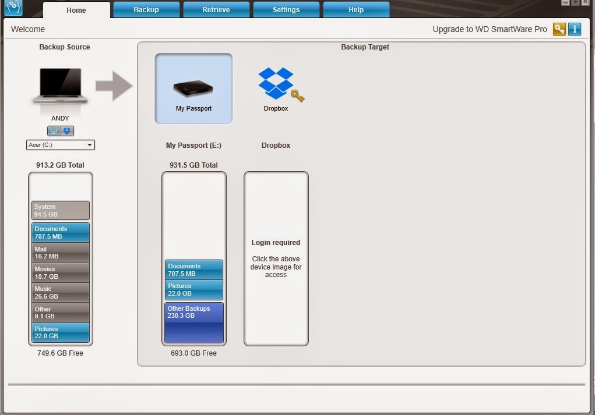The width and height of the screenshot is (595, 415).
Task: Open the Home tab
Action: 76,10
